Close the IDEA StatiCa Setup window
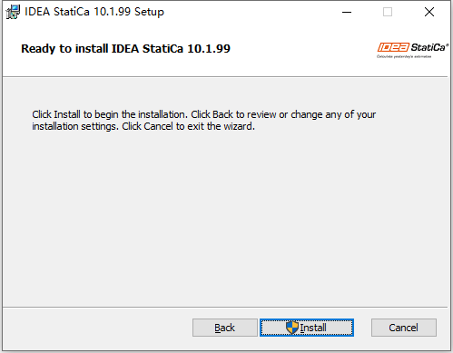The width and height of the screenshot is (453, 353). 429,12
